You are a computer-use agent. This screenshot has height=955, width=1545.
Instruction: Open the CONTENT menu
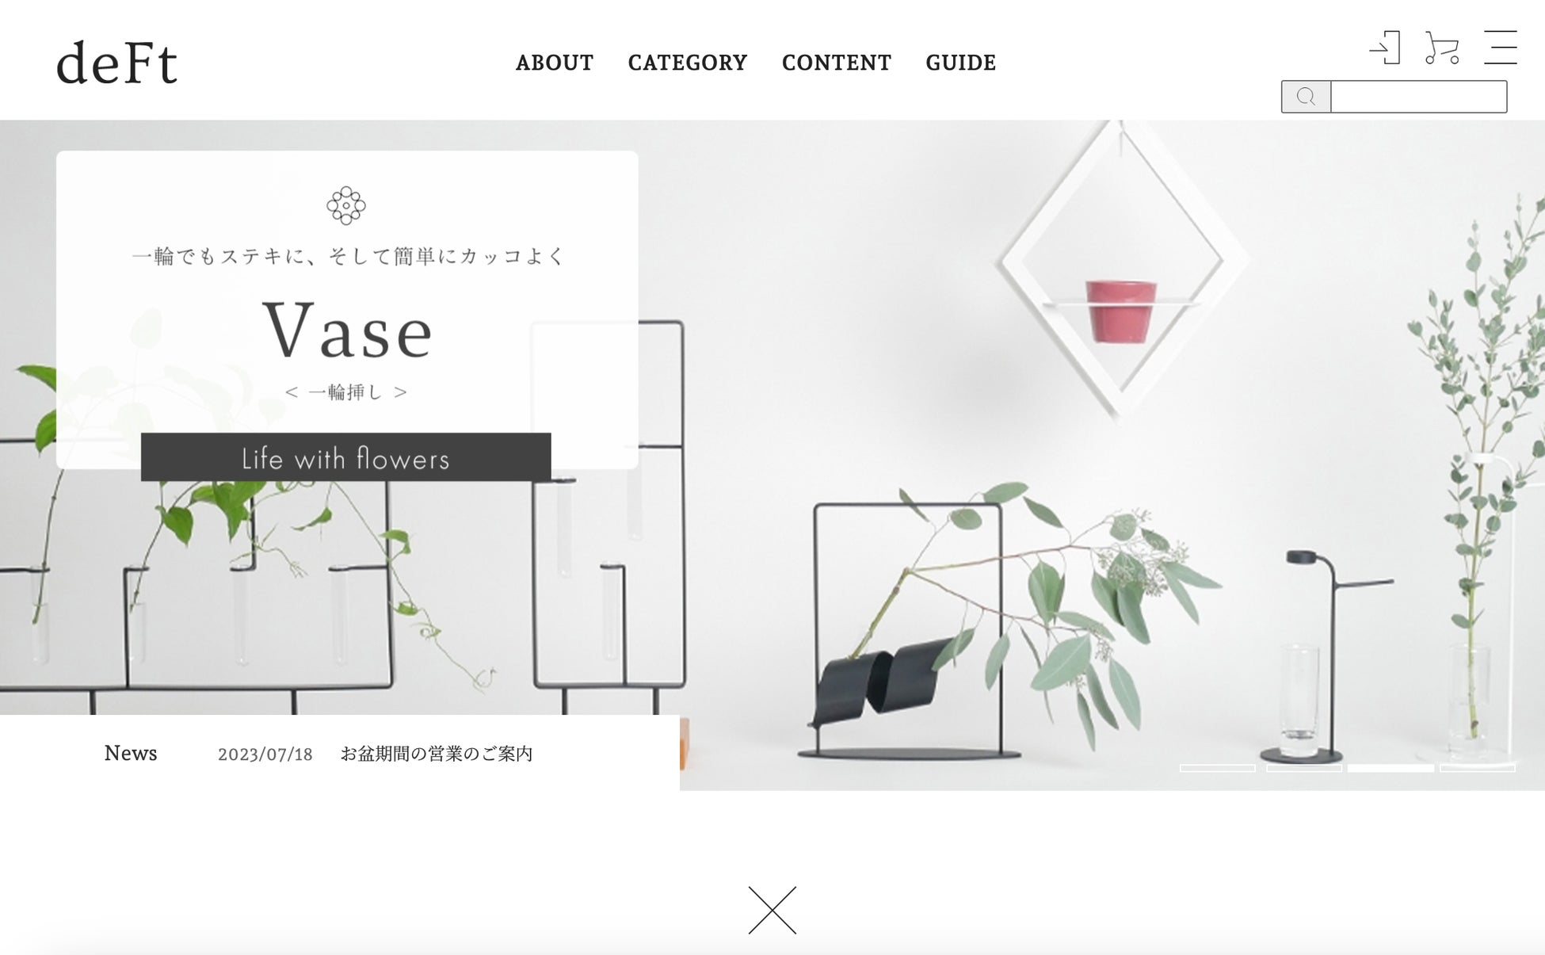coord(837,63)
